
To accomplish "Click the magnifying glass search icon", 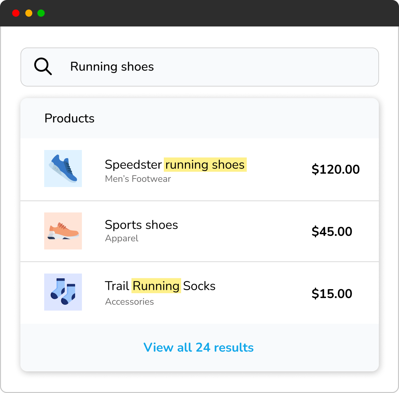I will (43, 67).
